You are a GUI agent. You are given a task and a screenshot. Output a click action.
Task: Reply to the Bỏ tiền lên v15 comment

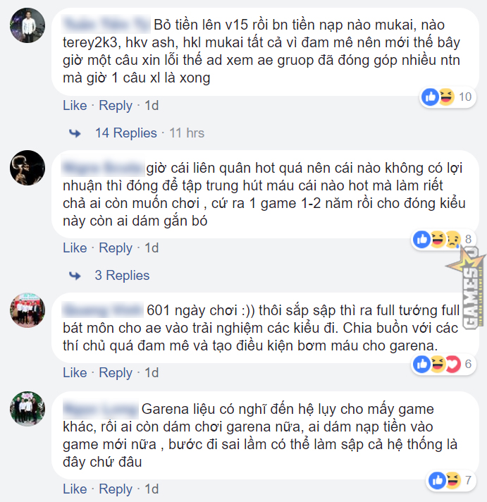click(116, 106)
